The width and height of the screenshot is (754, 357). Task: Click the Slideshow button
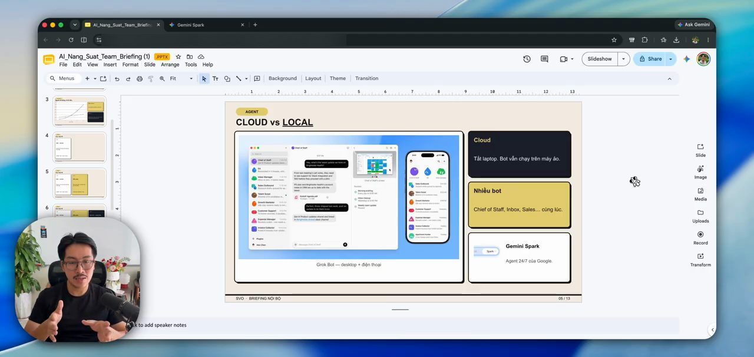click(x=600, y=59)
